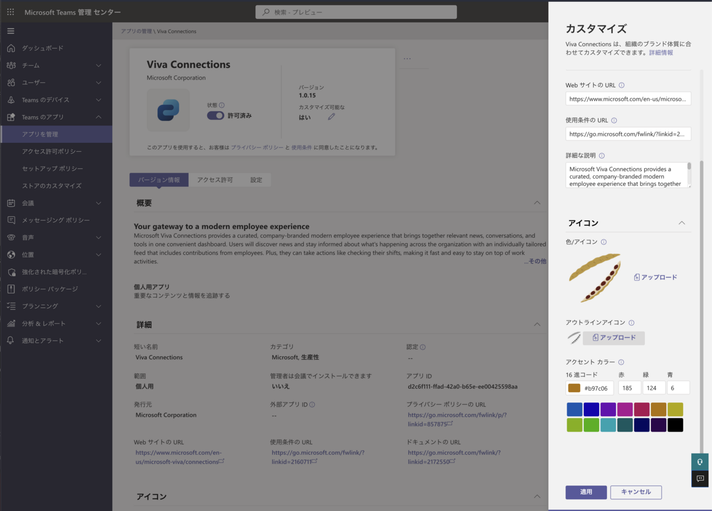Click the bean pod color icon thumbnail
Image resolution: width=712 pixels, height=511 pixels.
coord(595,277)
